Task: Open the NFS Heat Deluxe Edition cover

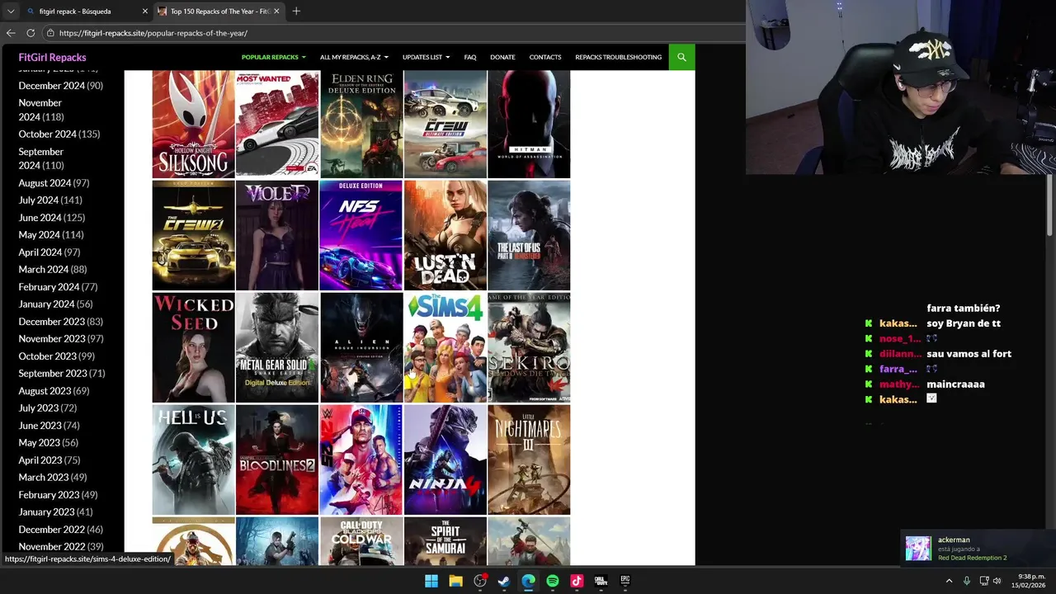Action: click(x=361, y=235)
